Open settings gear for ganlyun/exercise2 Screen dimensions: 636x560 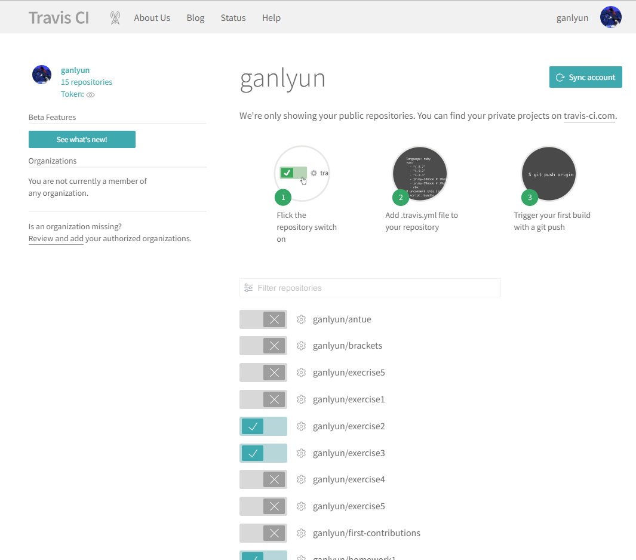(301, 426)
